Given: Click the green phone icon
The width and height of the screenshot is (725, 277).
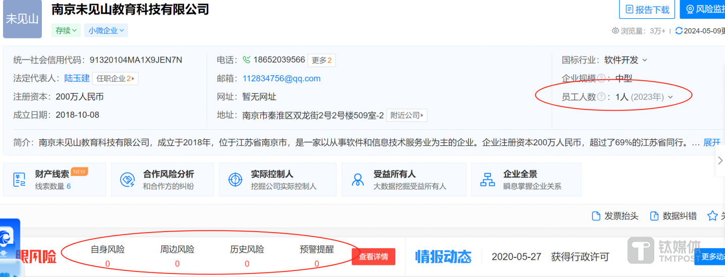Looking at the screenshot, I should [247, 60].
